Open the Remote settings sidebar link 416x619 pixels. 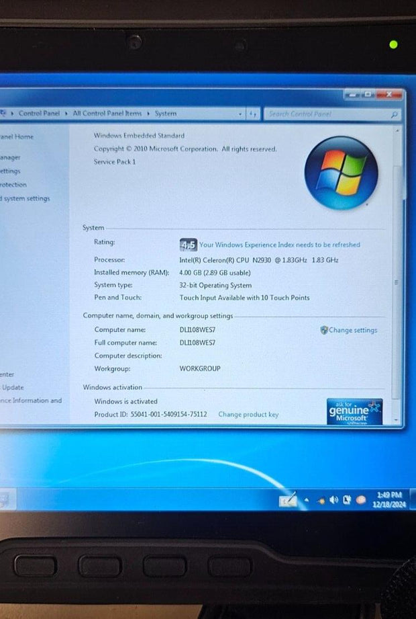coord(10,171)
